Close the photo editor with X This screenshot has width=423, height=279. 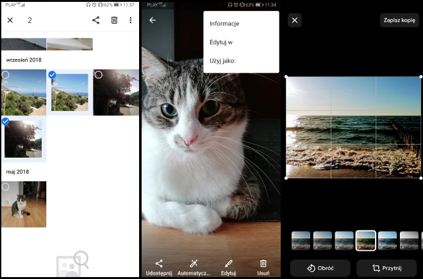tap(294, 21)
